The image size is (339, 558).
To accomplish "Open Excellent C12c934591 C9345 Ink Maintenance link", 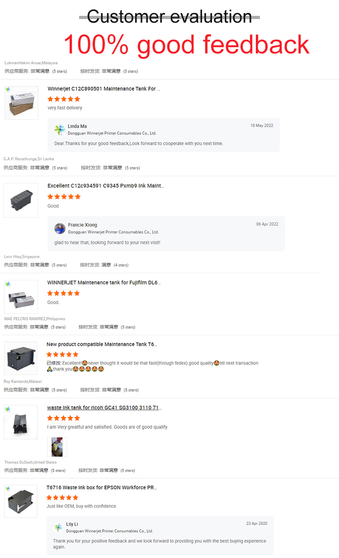I will coord(106,186).
